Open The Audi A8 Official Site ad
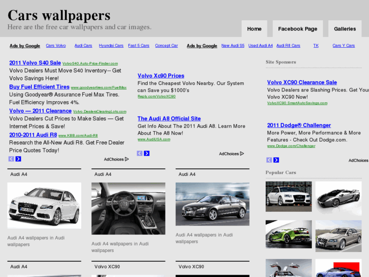Image resolution: width=369 pixels, height=277 pixels. point(169,118)
